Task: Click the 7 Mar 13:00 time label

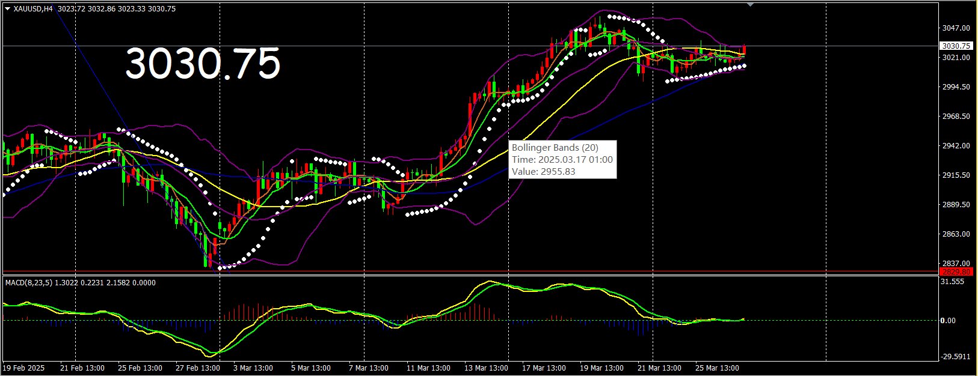Action: (x=369, y=368)
